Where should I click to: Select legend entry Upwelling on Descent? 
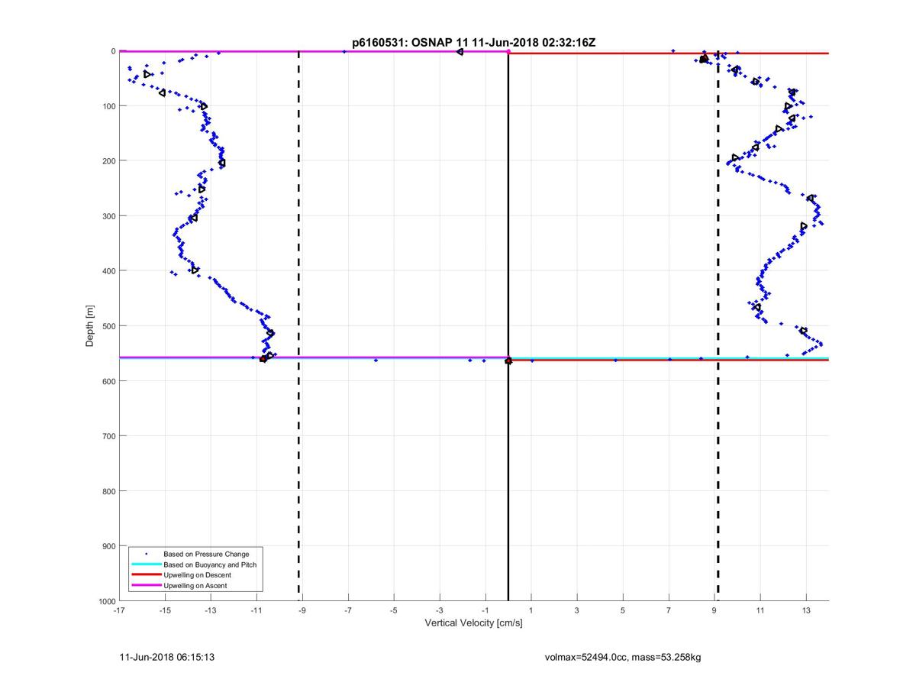(x=197, y=574)
